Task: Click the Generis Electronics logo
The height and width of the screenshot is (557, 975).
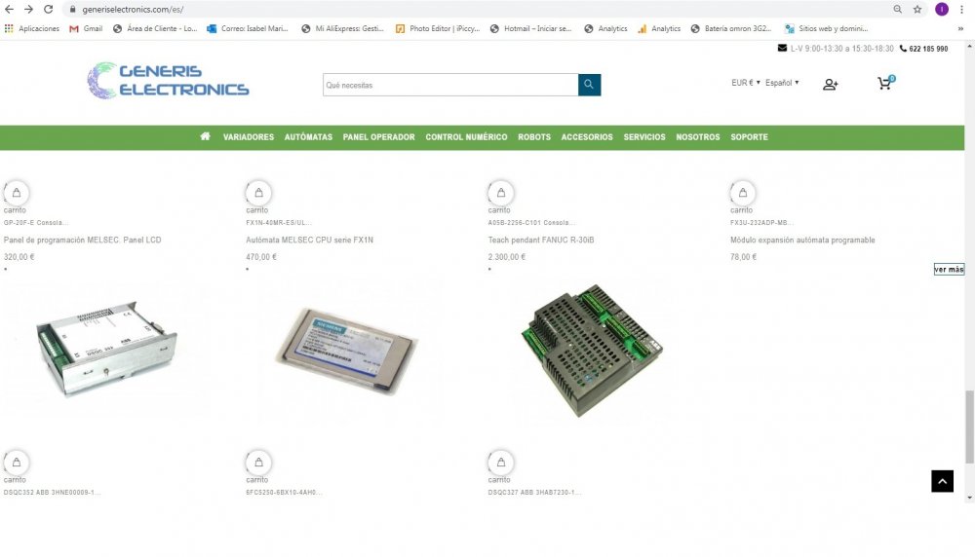Action: [x=168, y=80]
